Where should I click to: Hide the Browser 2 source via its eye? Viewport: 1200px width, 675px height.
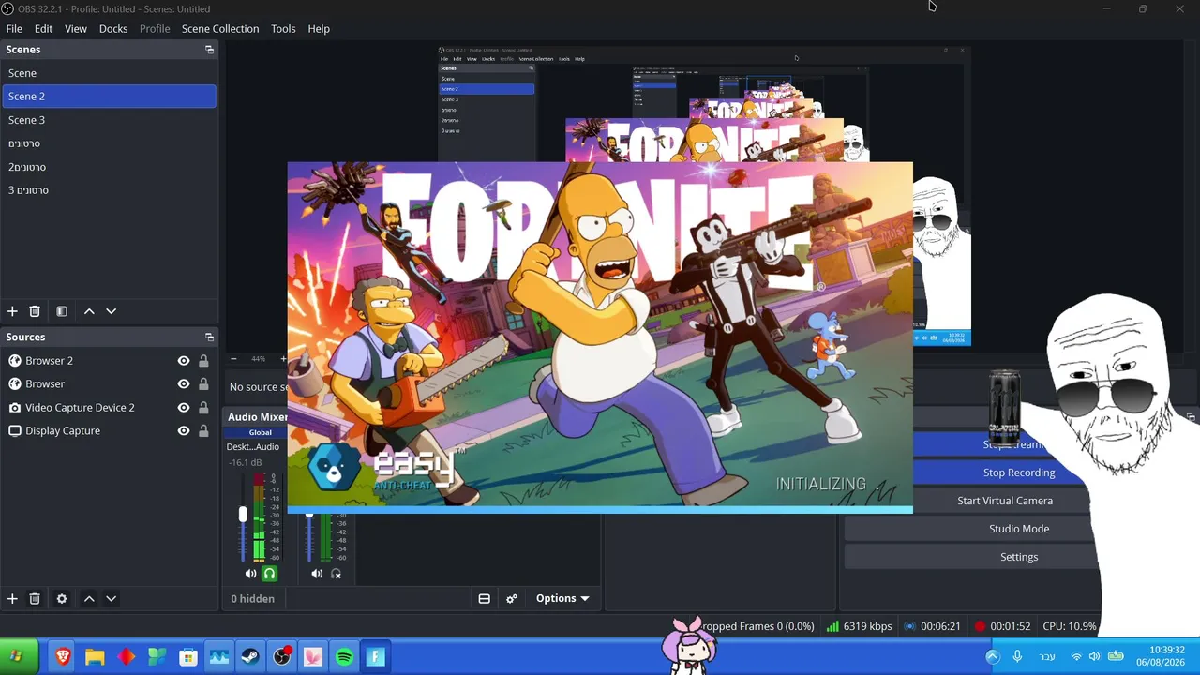click(184, 361)
